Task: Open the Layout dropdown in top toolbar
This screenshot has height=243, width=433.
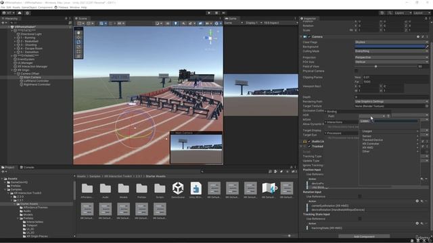Action: (x=421, y=13)
